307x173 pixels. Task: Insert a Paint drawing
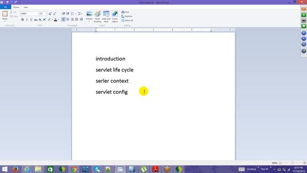pos(97,16)
